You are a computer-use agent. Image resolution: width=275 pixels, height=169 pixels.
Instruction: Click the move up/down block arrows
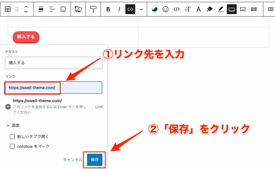point(26,9)
